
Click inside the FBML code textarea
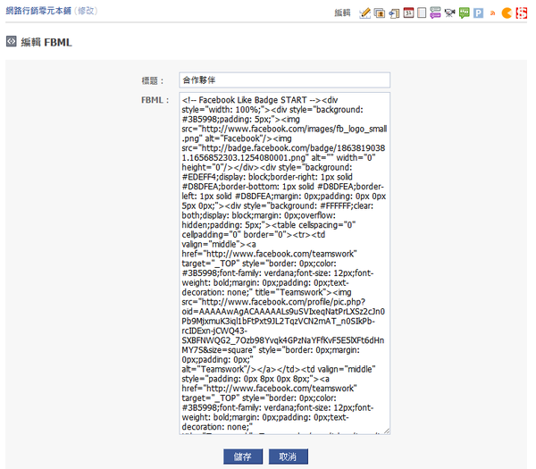(x=284, y=264)
